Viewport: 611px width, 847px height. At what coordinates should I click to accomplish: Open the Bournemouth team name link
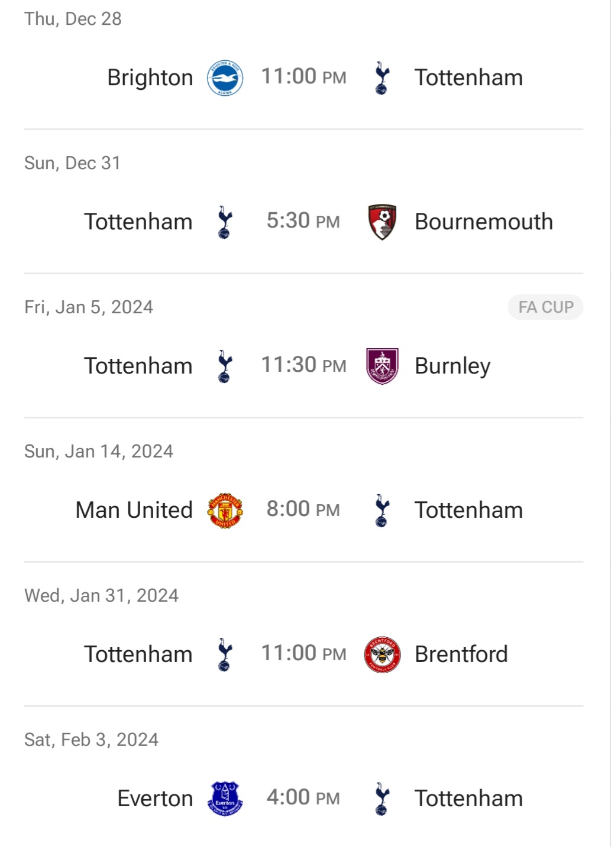coord(484,222)
